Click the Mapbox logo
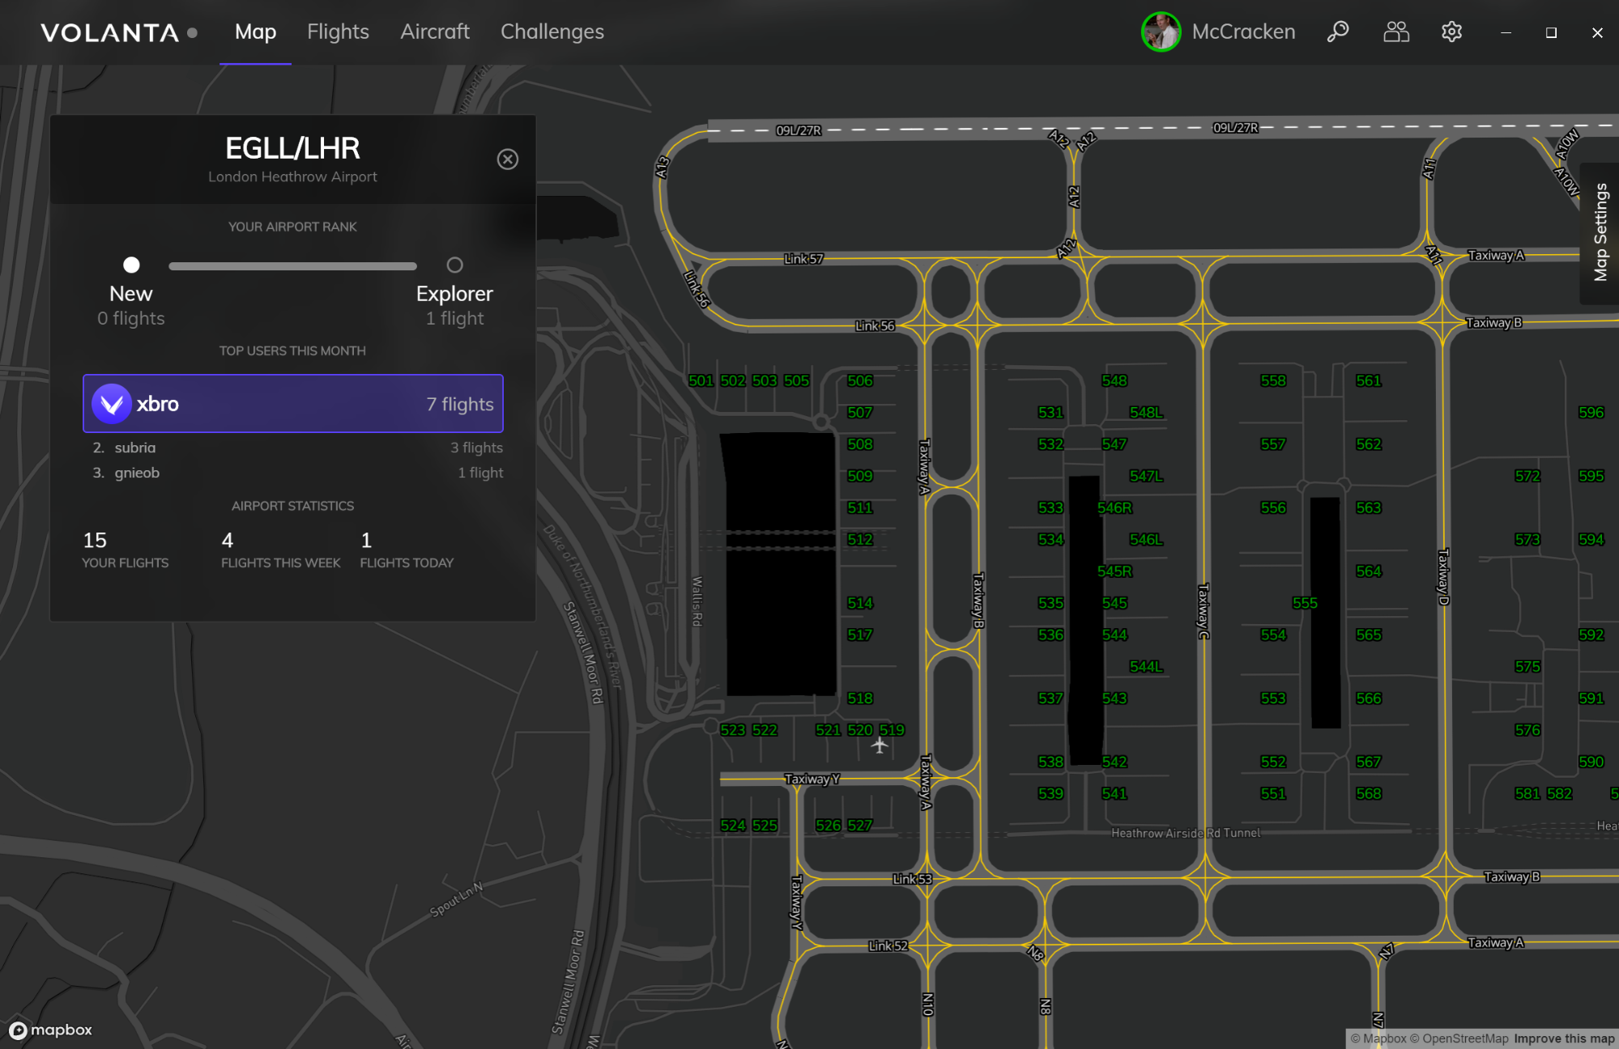 (50, 1030)
